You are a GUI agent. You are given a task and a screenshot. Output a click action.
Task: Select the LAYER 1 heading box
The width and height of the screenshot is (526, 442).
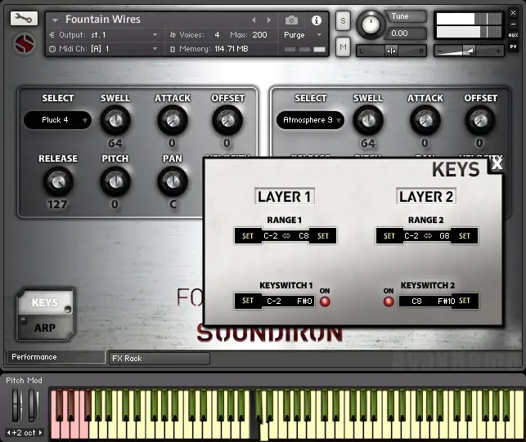tap(285, 196)
